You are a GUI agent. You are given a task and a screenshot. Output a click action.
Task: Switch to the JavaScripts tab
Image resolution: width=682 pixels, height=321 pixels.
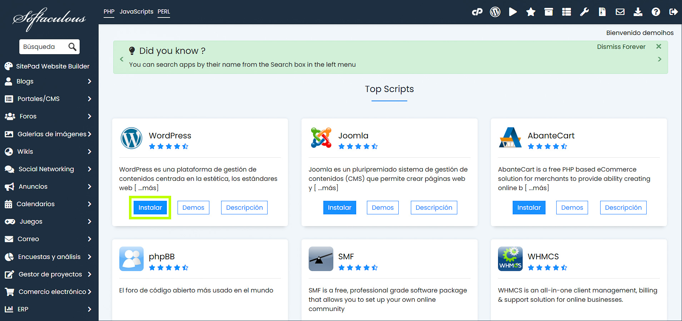tap(136, 12)
